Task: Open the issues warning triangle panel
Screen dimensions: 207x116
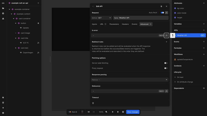Action: 3,19
